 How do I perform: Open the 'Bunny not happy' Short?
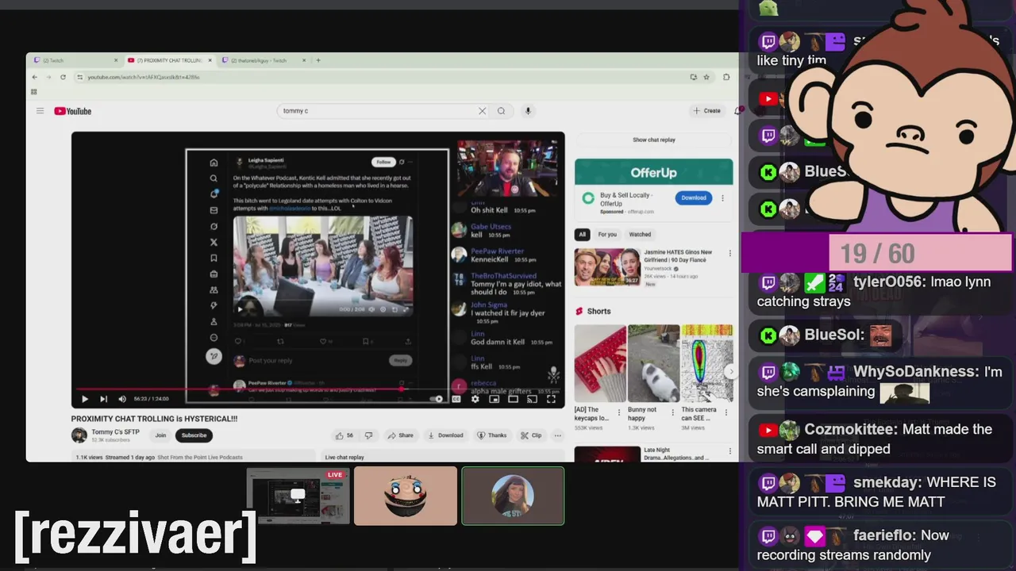[x=653, y=363]
